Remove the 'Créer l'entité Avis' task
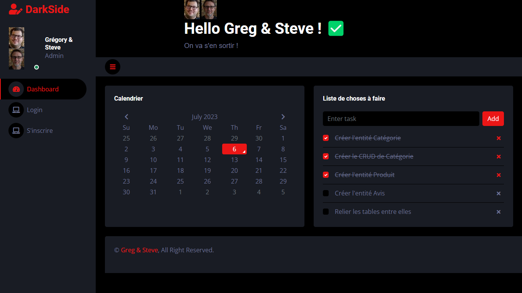 499,194
